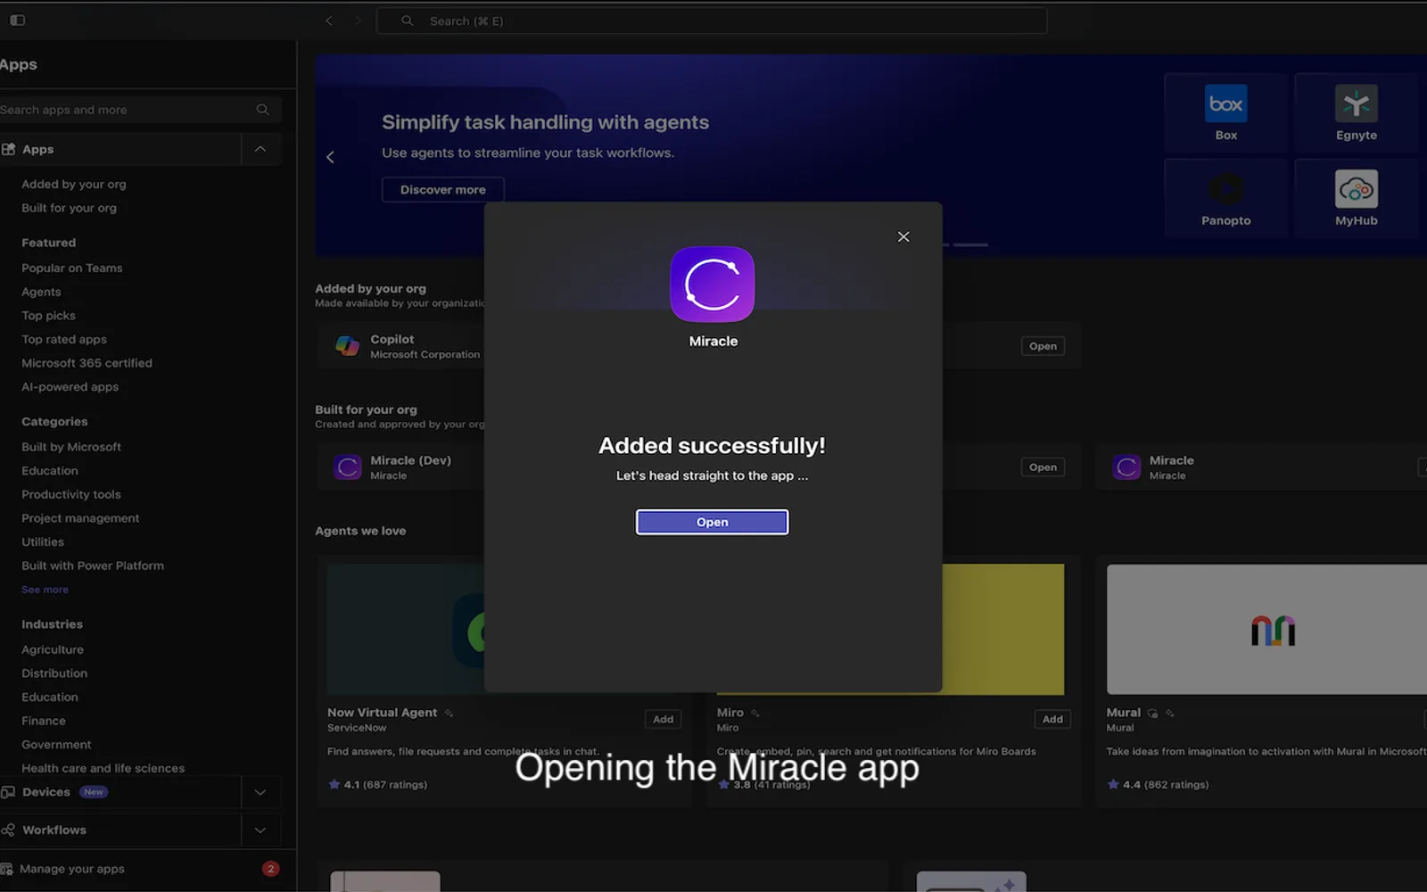Open the Miracle app from the dialog
The height and width of the screenshot is (892, 1427).
click(712, 522)
